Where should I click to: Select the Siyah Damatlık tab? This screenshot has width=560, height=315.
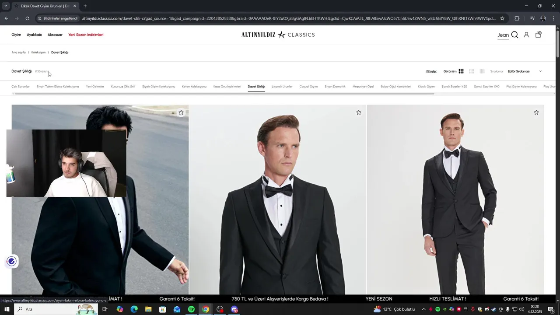pos(335,87)
